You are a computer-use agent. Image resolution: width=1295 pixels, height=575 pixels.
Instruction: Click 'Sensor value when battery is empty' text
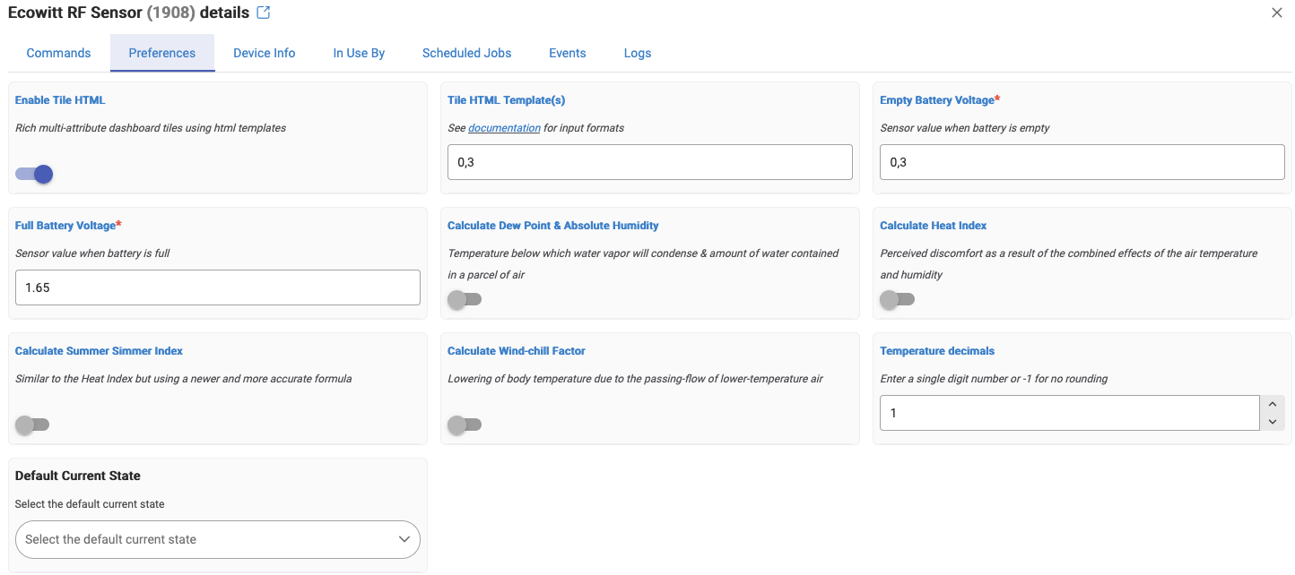pyautogui.click(x=965, y=128)
